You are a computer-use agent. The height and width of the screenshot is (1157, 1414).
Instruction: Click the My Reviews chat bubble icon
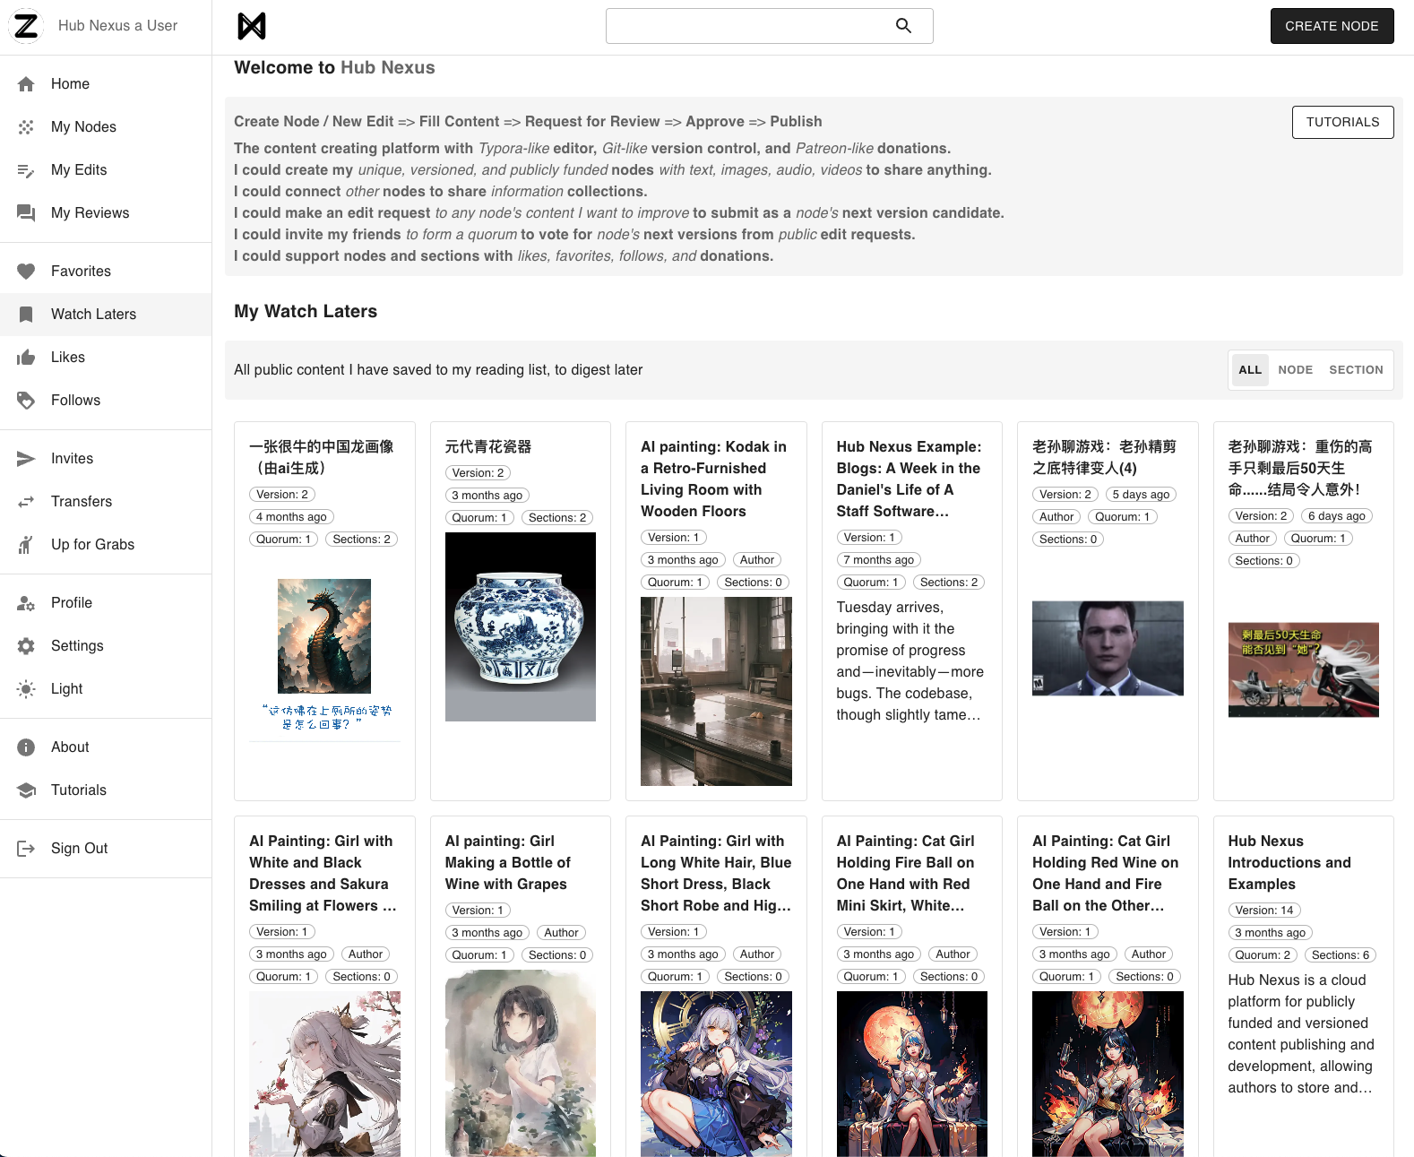(26, 213)
